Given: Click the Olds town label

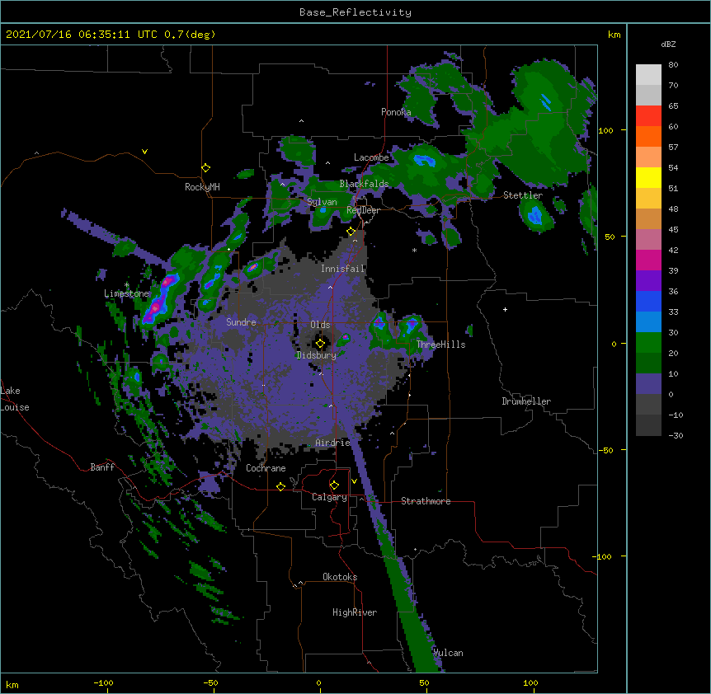Looking at the screenshot, I should click(320, 325).
